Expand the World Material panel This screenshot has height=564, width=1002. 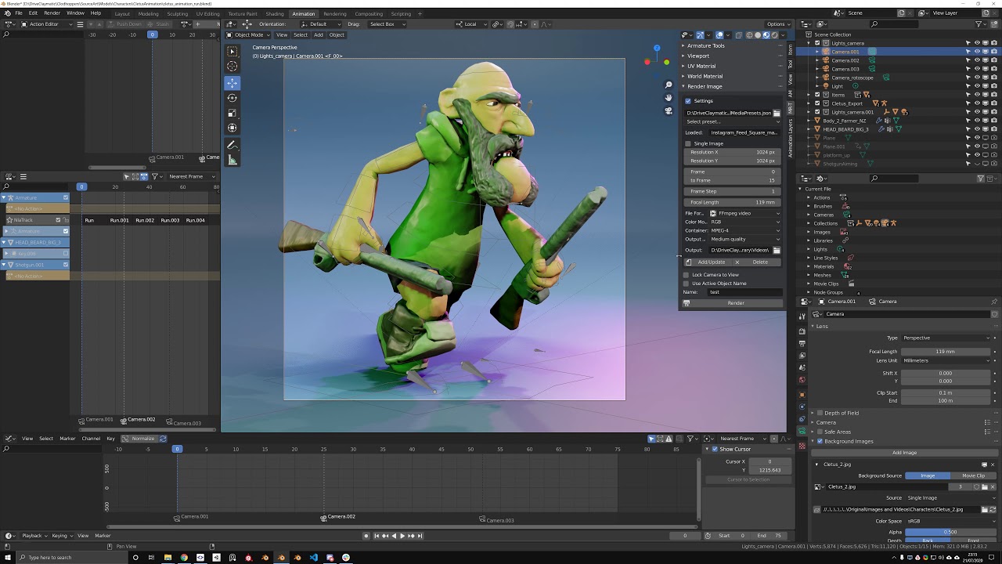[705, 76]
